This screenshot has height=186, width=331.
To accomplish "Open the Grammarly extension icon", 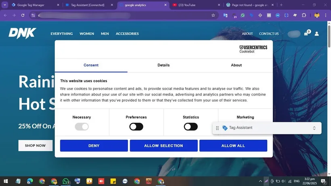I will point(243,15).
